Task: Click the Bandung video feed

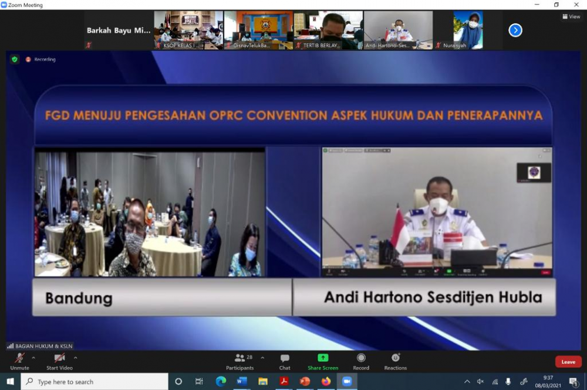Action: pyautogui.click(x=150, y=212)
